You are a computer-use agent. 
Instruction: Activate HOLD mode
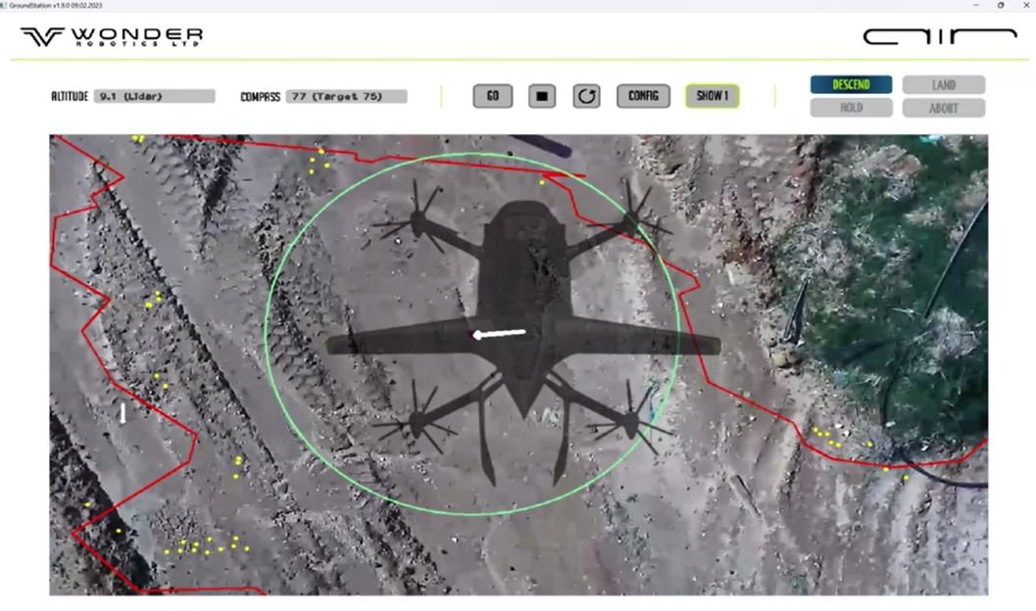coord(849,108)
